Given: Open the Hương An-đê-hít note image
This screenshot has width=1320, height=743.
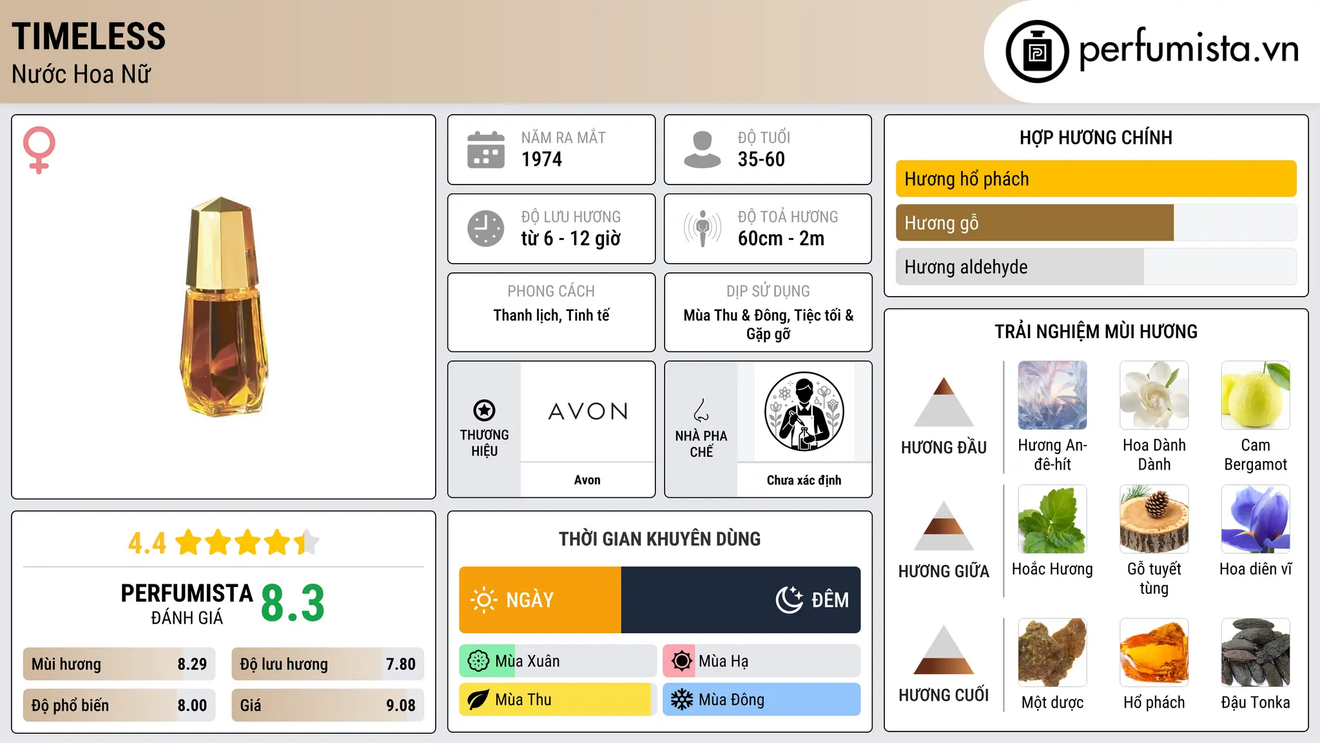Looking at the screenshot, I should (x=1053, y=395).
